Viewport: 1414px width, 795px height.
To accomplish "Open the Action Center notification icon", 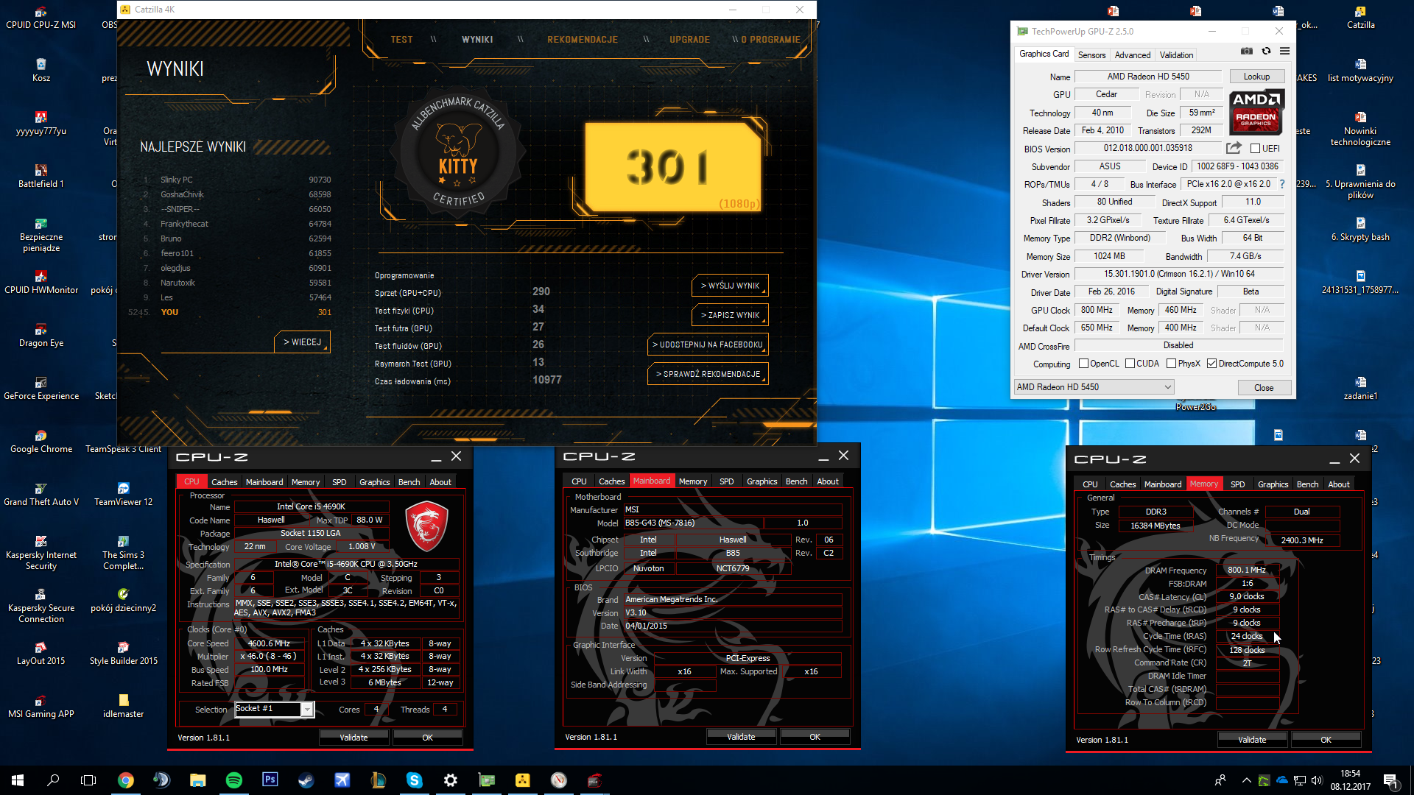I will coord(1390,780).
